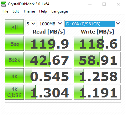This screenshot has height=115, width=126.
Task: Open the Theme menu
Action: tap(29, 11)
